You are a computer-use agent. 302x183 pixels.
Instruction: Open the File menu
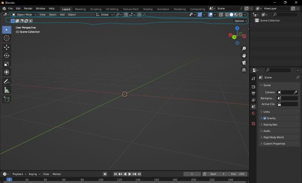point(11,9)
